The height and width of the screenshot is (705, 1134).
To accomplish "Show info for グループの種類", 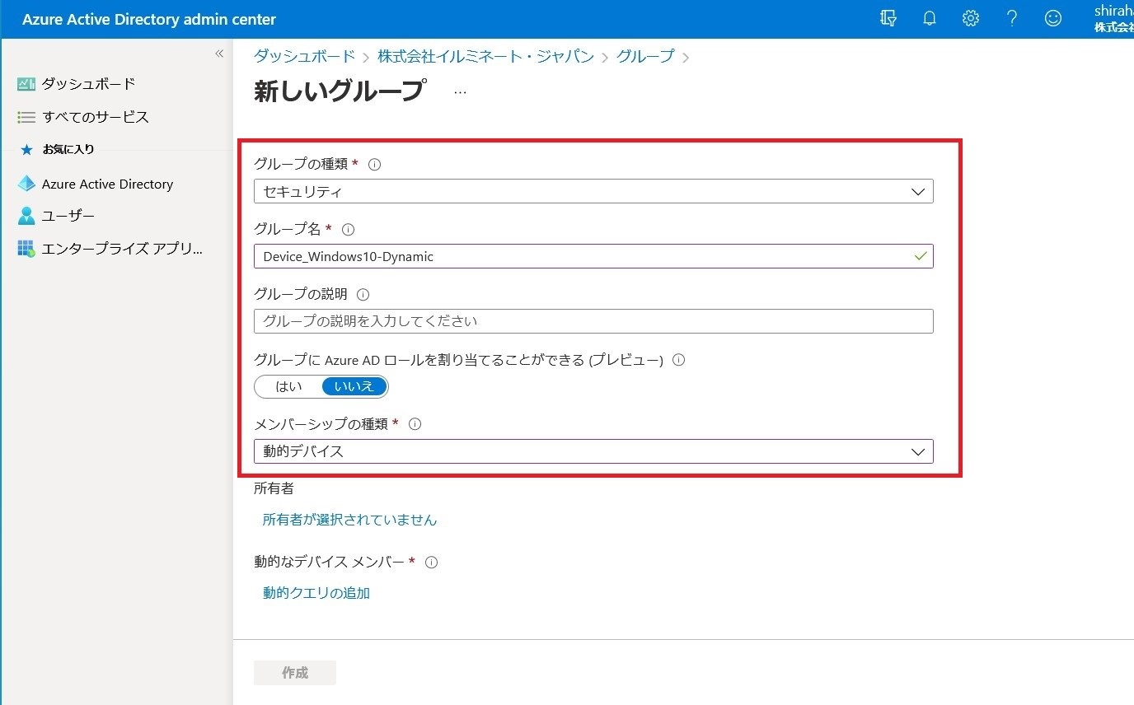I will [x=374, y=164].
